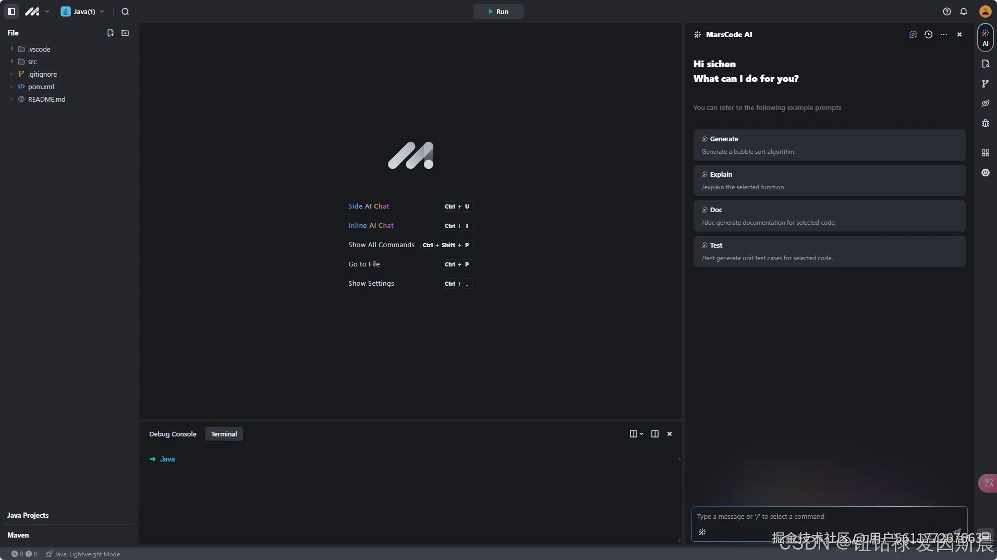This screenshot has height=560, width=997.
Task: Click Show All Commands entry
Action: pyautogui.click(x=381, y=245)
